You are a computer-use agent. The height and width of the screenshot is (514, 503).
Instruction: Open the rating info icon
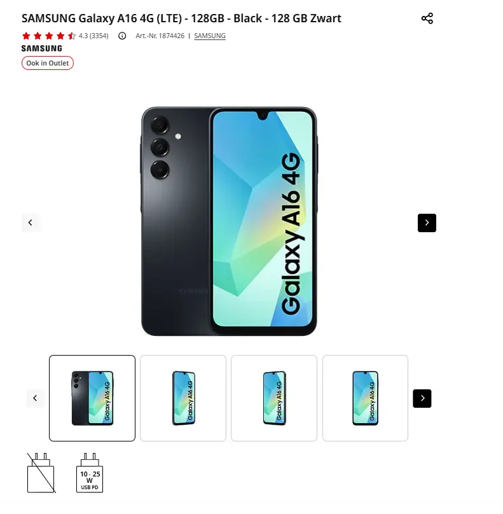[122, 36]
